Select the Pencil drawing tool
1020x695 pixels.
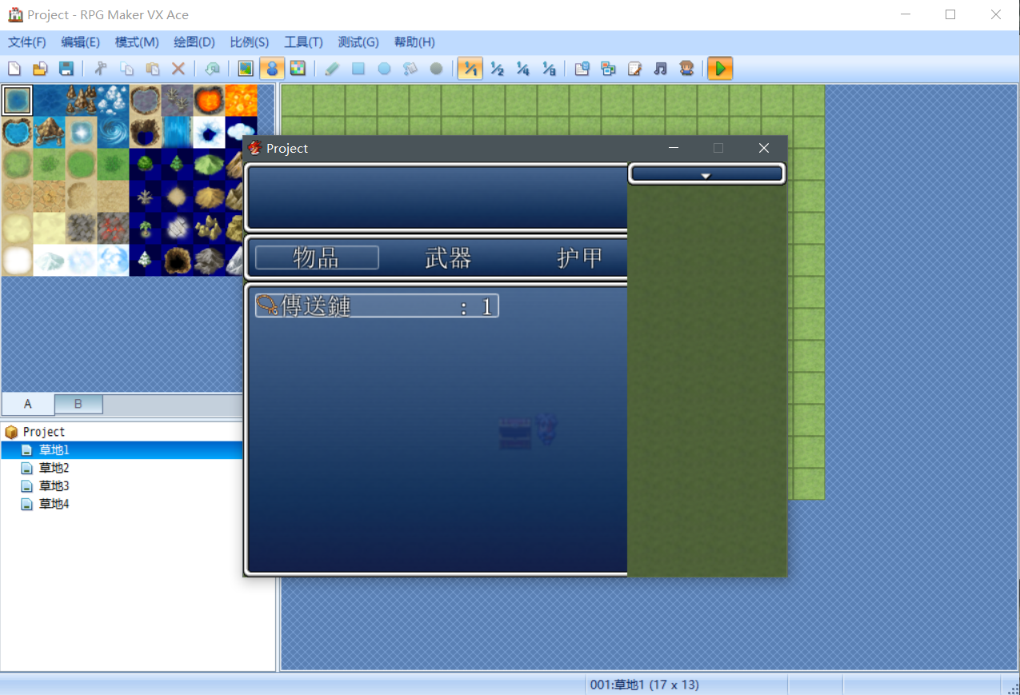coord(332,69)
